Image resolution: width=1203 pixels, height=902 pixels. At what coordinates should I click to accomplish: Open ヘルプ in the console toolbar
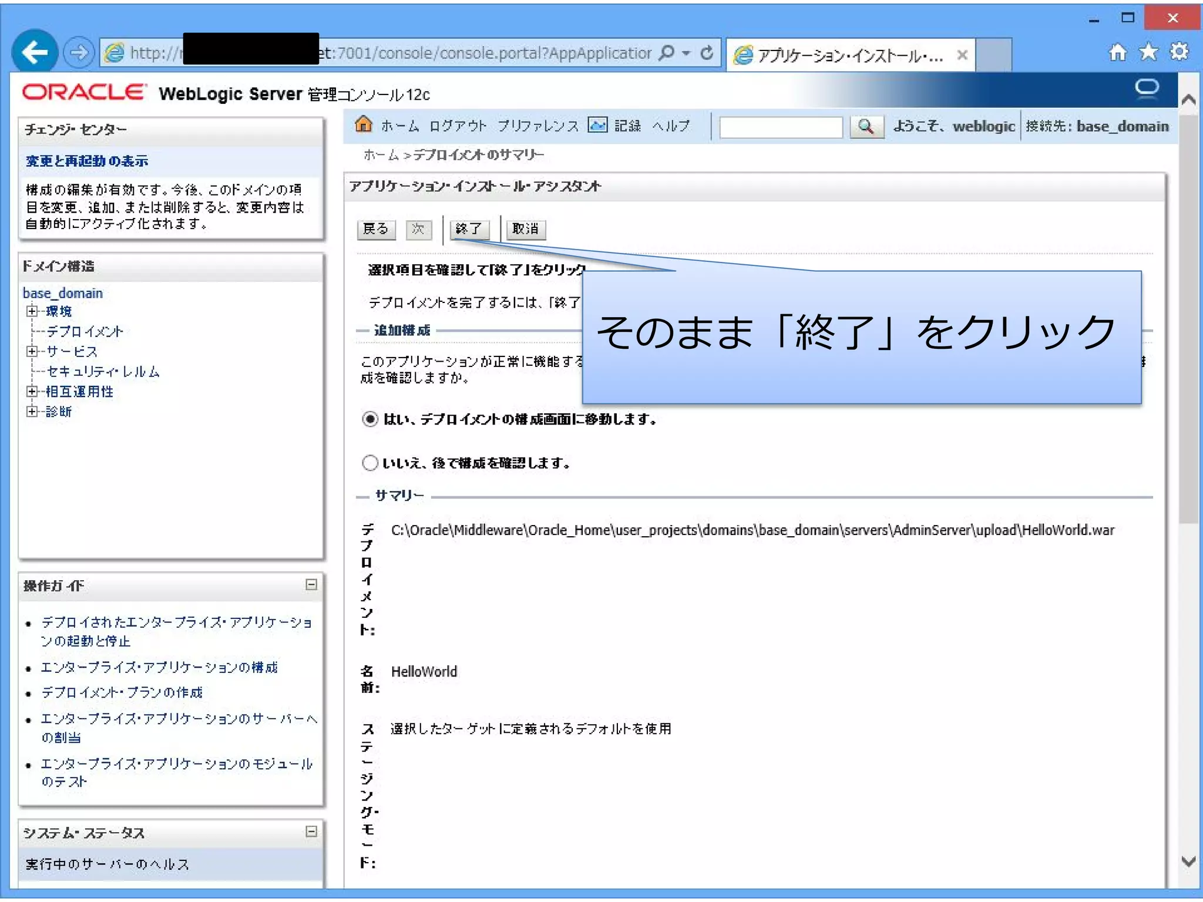pos(671,126)
